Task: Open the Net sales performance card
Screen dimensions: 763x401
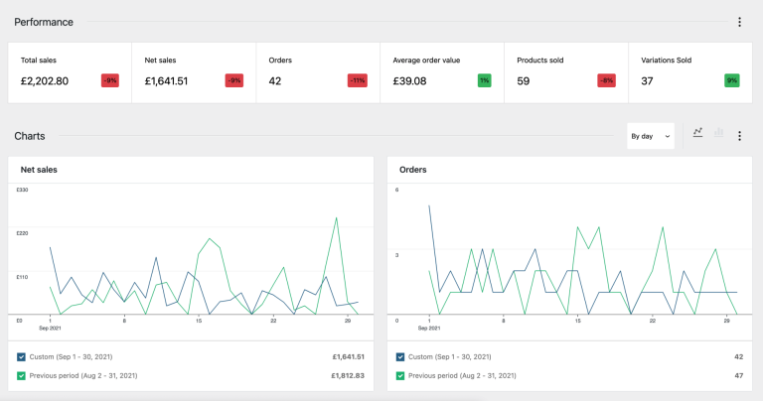Action: pos(194,72)
